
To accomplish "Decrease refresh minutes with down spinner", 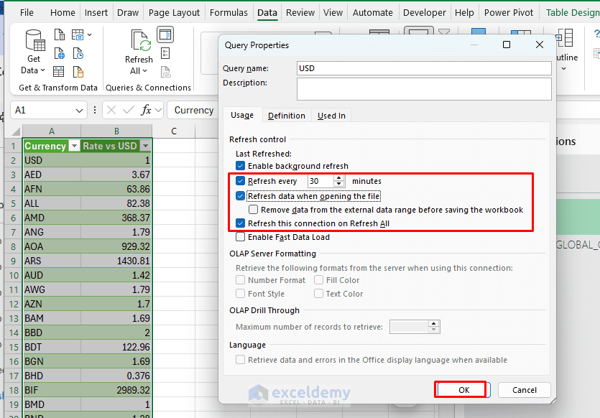I will click(x=338, y=184).
